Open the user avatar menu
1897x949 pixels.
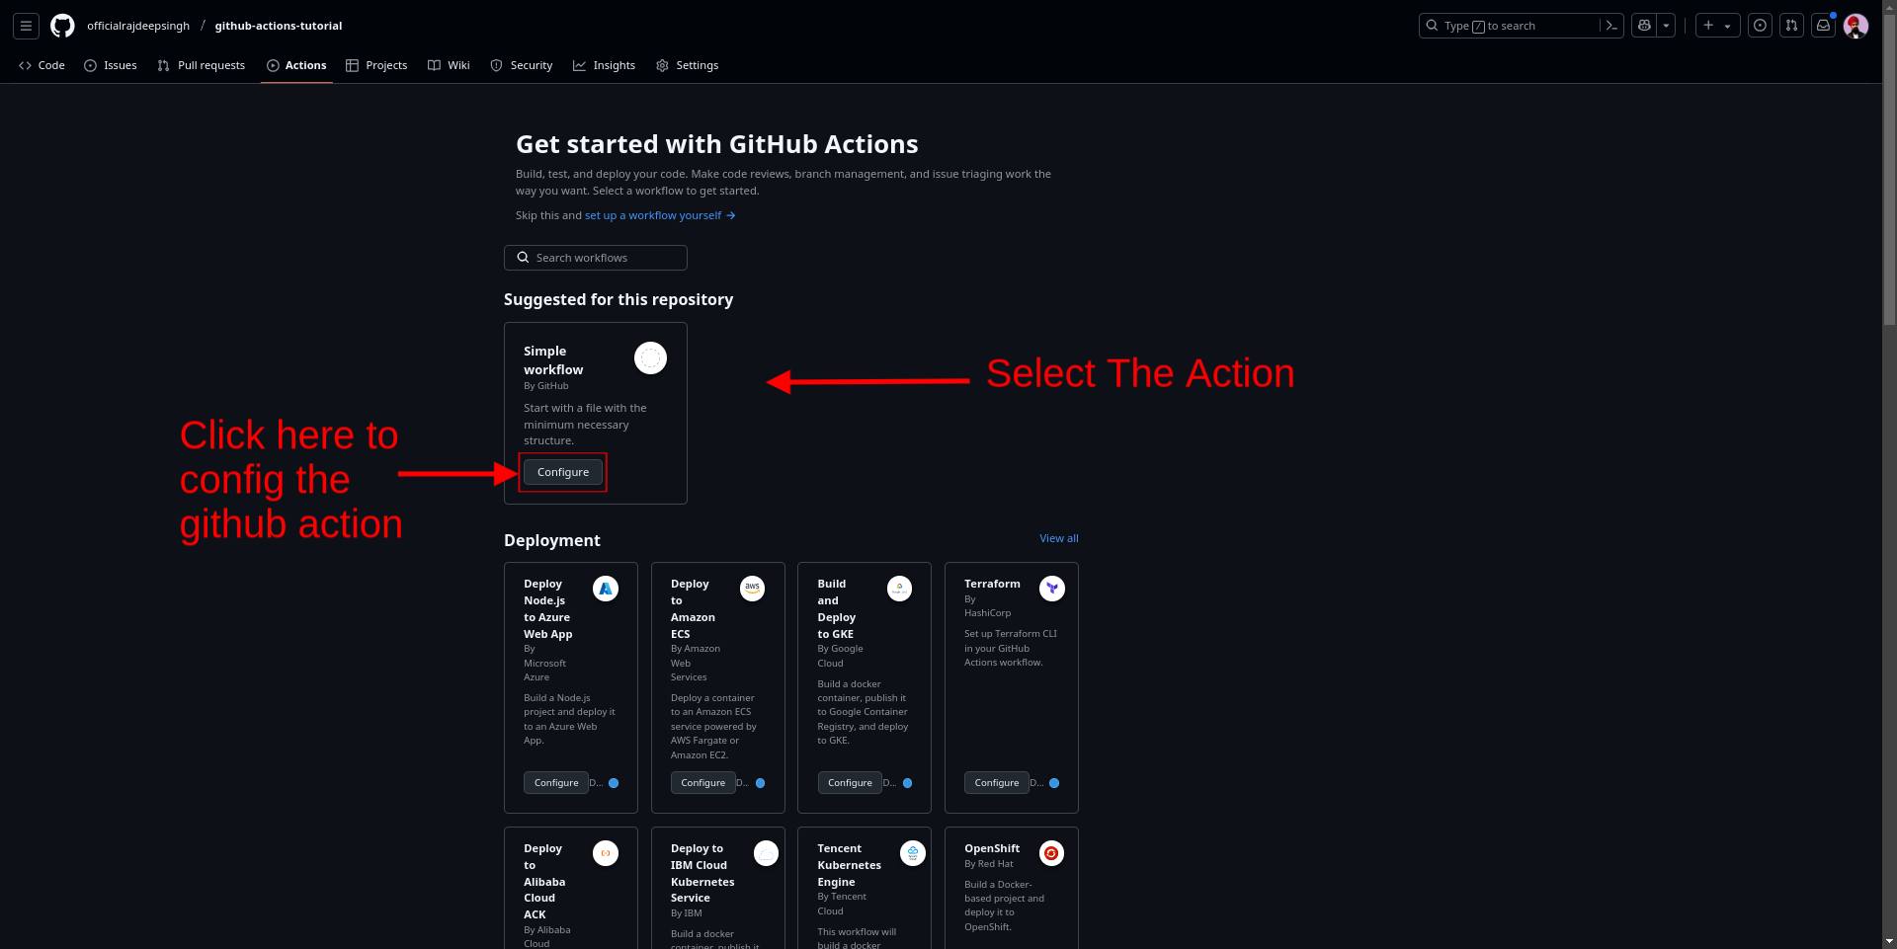click(1856, 26)
